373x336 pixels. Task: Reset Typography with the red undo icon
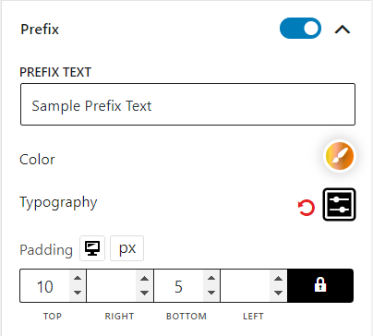307,208
